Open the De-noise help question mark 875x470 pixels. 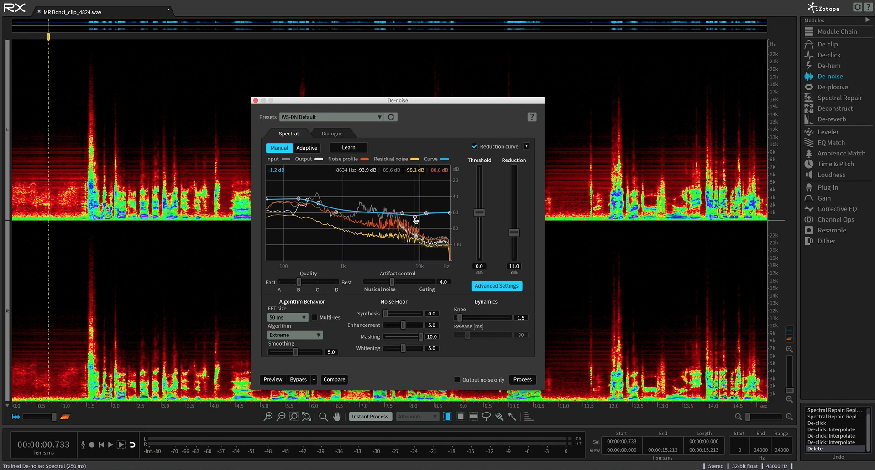coord(532,117)
